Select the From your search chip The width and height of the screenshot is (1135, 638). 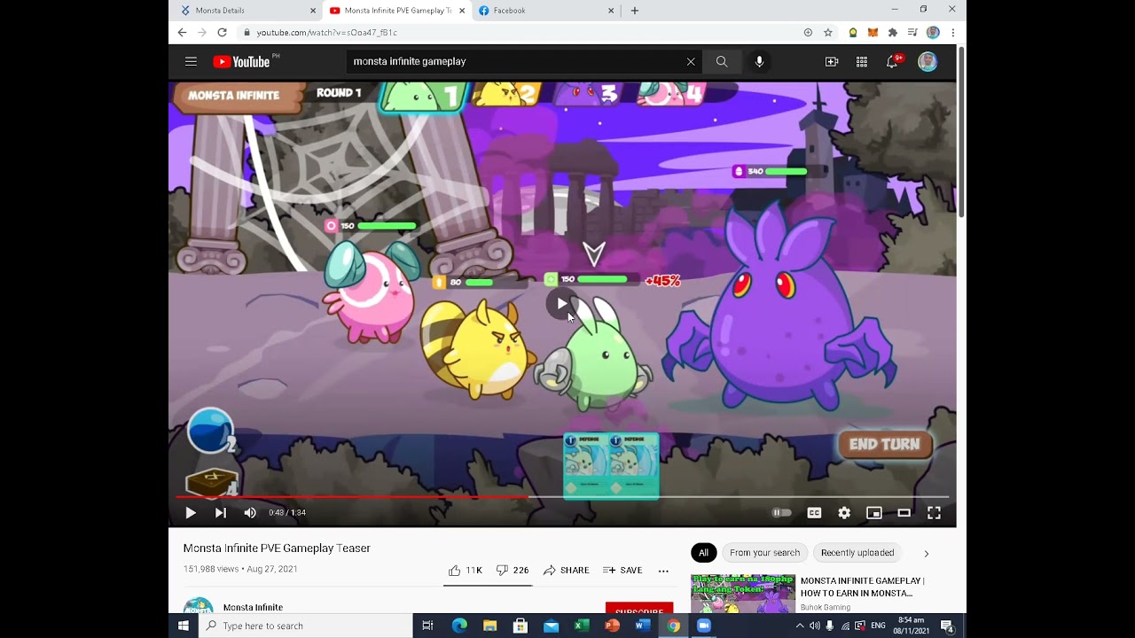point(764,553)
